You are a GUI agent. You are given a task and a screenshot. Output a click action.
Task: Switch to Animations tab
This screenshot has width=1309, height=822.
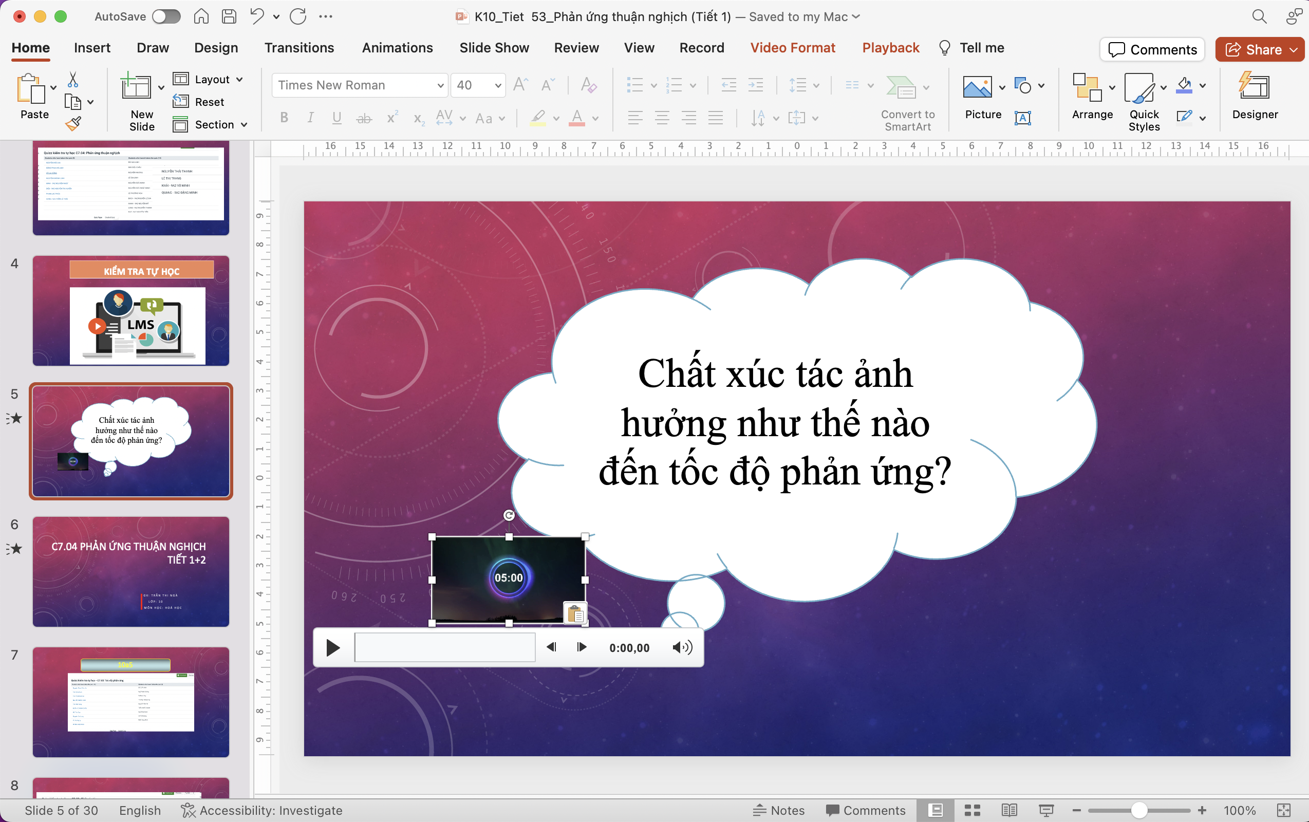[398, 48]
